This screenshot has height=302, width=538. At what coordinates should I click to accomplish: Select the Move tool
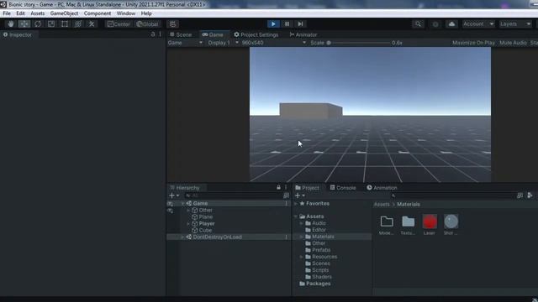[x=24, y=24]
